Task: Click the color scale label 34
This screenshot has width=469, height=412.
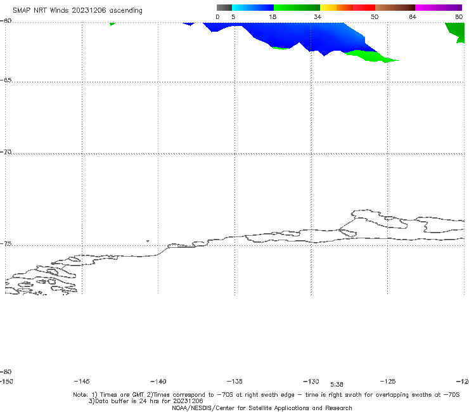Action: coord(318,16)
